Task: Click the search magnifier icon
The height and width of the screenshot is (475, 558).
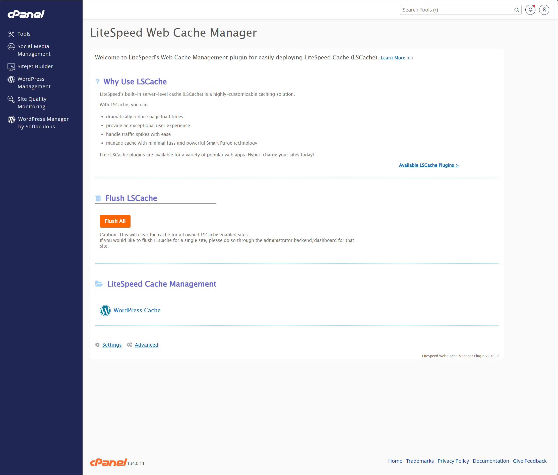Action: tap(516, 10)
